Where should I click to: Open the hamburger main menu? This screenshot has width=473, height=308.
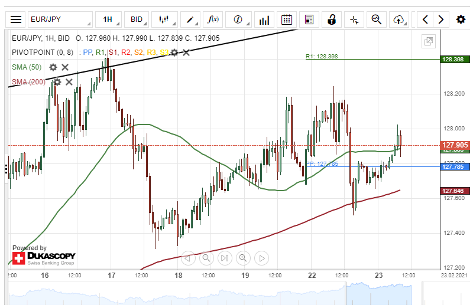(x=16, y=20)
